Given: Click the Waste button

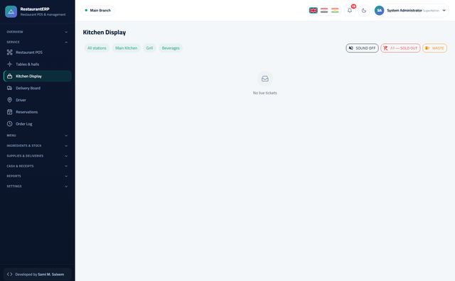Looking at the screenshot, I should 434,48.
